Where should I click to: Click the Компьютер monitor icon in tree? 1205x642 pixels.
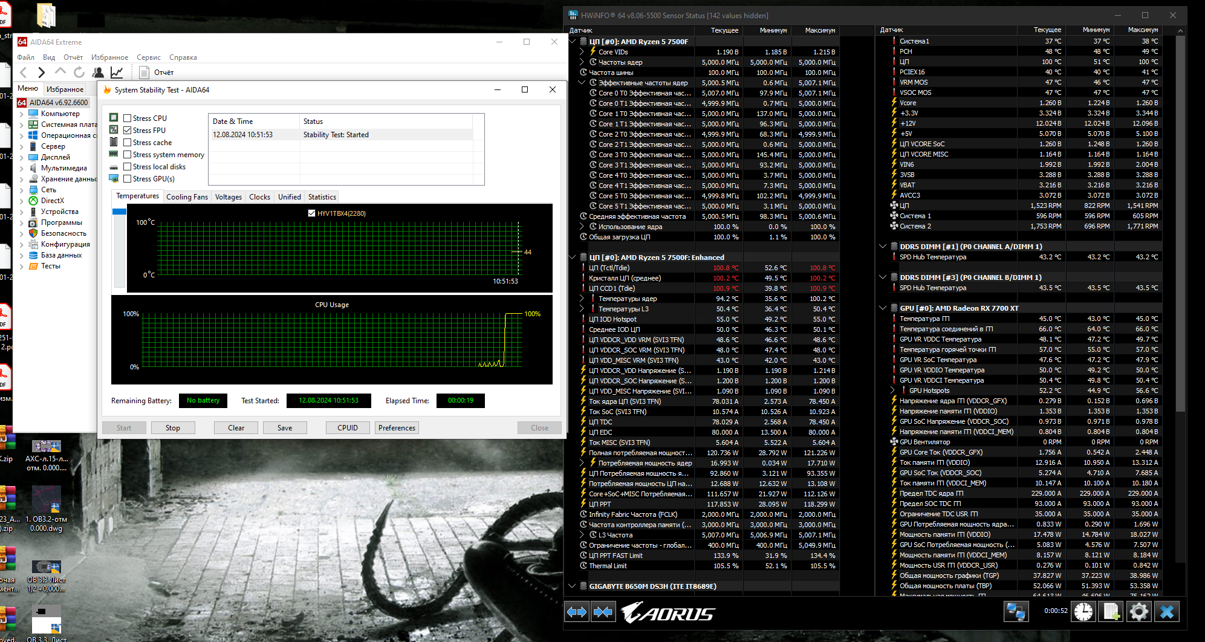point(33,114)
